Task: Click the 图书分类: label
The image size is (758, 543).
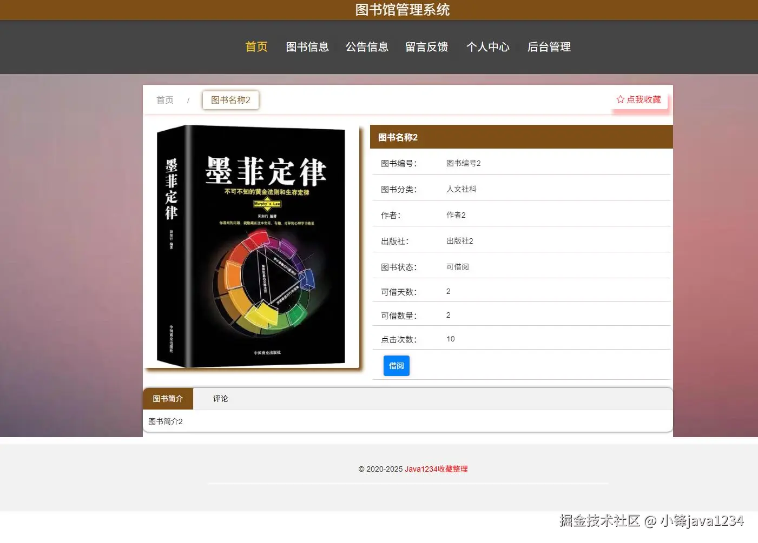Action: 399,189
